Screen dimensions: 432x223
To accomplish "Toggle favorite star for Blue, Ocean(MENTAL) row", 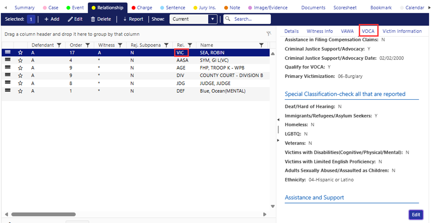I will (20, 91).
